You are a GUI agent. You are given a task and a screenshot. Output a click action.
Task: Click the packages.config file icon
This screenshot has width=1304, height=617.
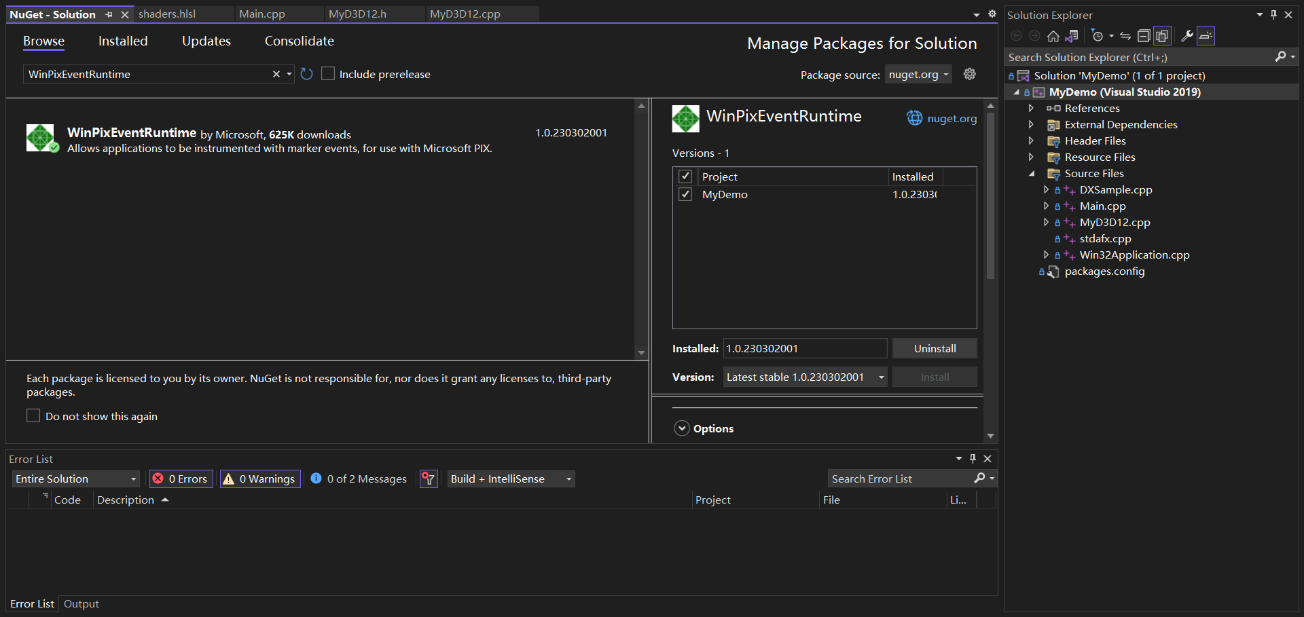tap(1053, 272)
